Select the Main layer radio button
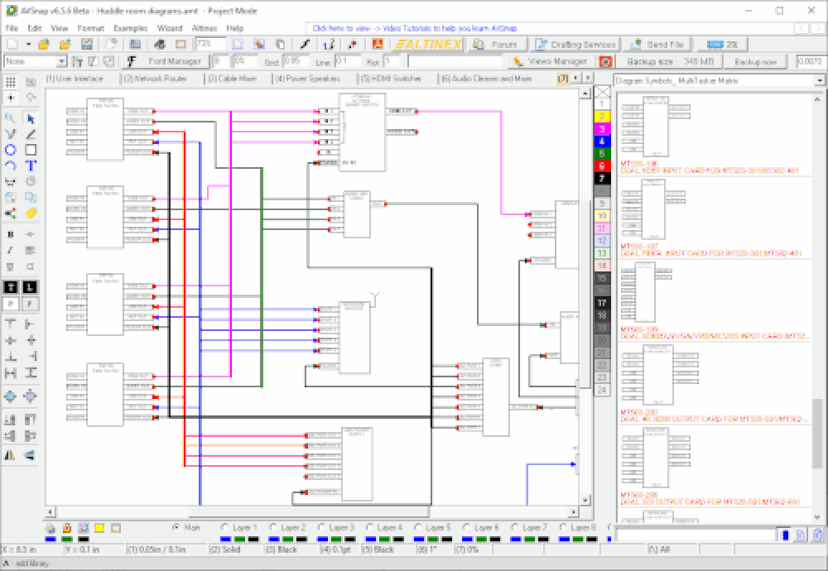The height and width of the screenshot is (571, 828). 176,526
